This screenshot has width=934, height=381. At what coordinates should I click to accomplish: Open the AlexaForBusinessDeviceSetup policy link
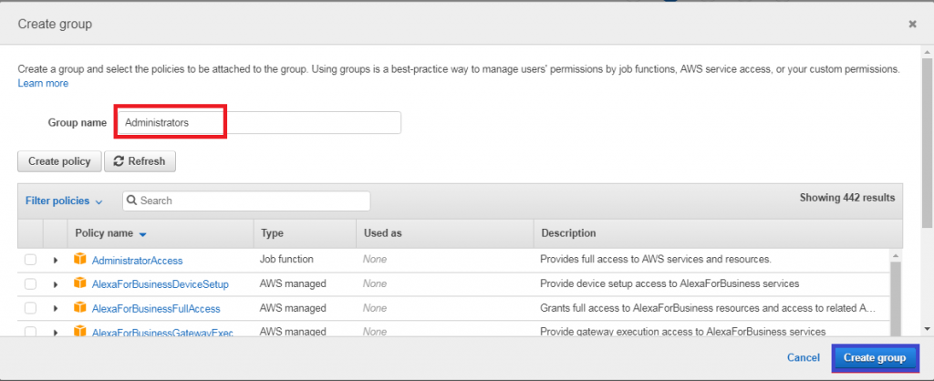161,284
